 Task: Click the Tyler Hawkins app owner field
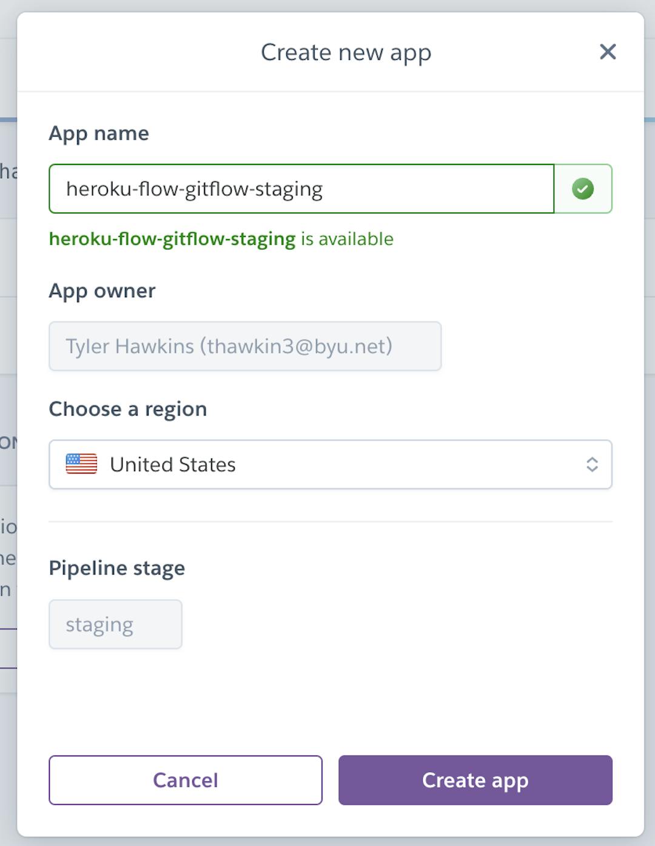click(245, 346)
